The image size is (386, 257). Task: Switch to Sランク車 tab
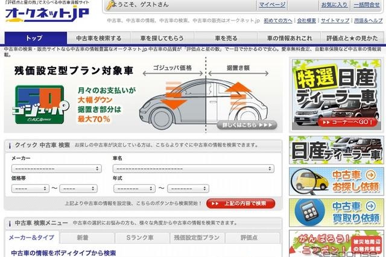coord(142,238)
